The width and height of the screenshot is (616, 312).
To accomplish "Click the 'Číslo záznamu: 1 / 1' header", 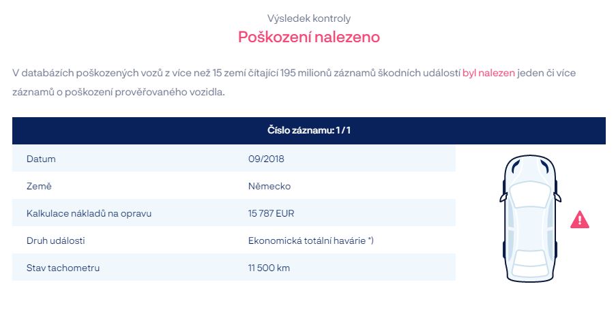I will [x=309, y=130].
